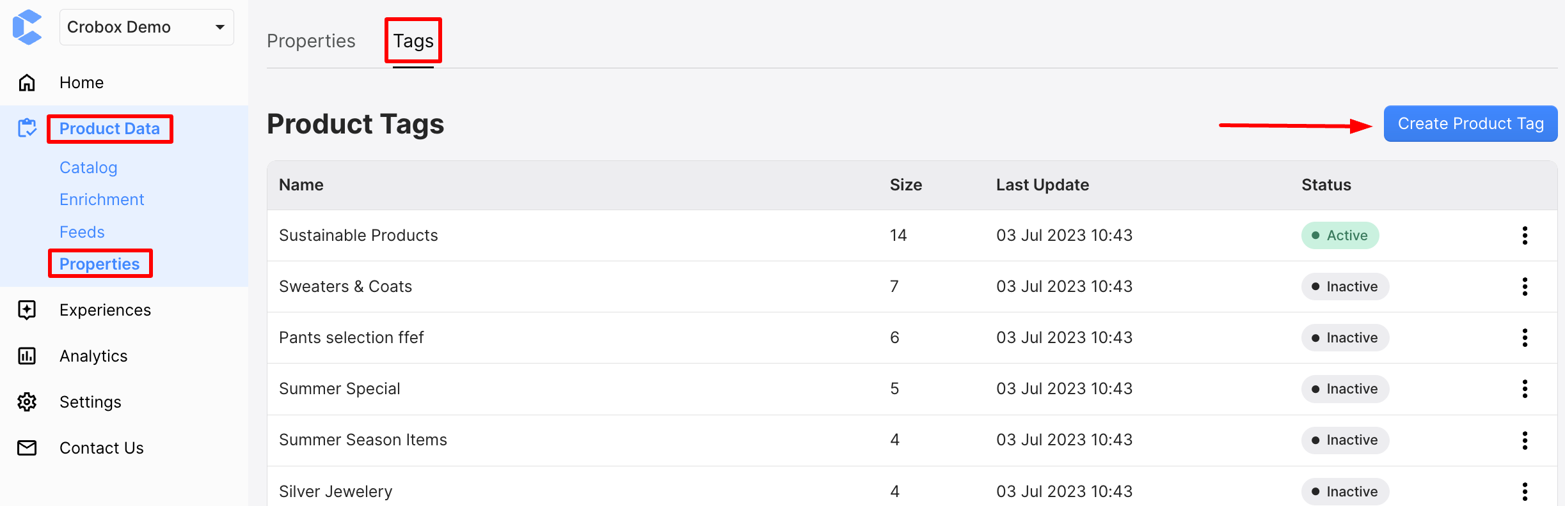Viewport: 1565px width, 506px height.
Task: Sort by the Last Update column header
Action: pyautogui.click(x=1042, y=185)
